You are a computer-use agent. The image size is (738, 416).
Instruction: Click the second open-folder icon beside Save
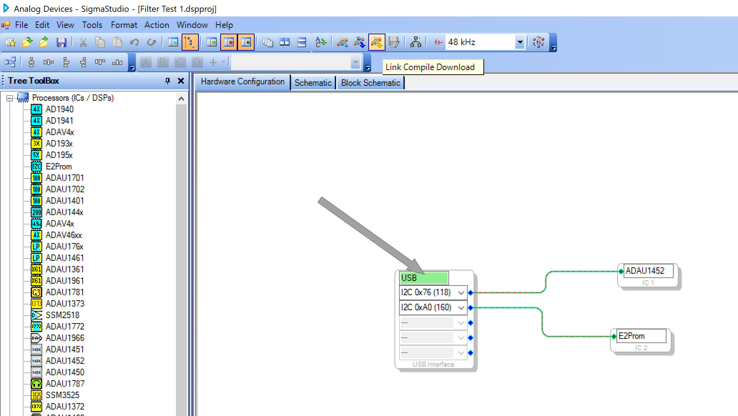pyautogui.click(x=44, y=43)
